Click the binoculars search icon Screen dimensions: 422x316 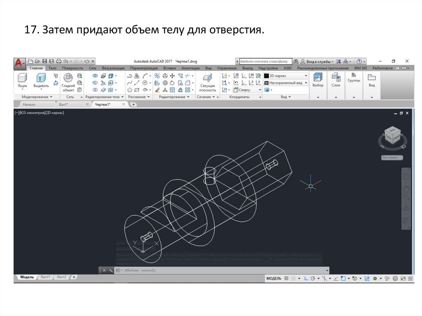[296, 61]
